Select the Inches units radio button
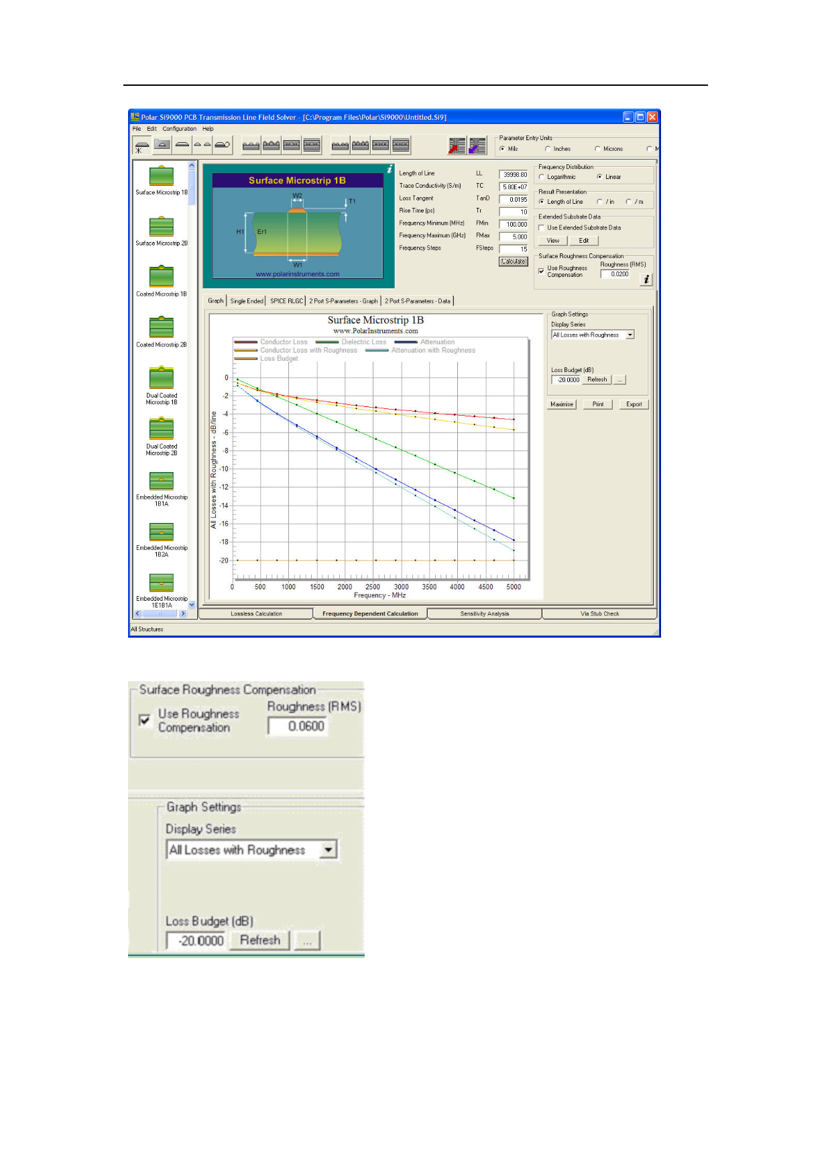The height and width of the screenshot is (1176, 832). (548, 149)
